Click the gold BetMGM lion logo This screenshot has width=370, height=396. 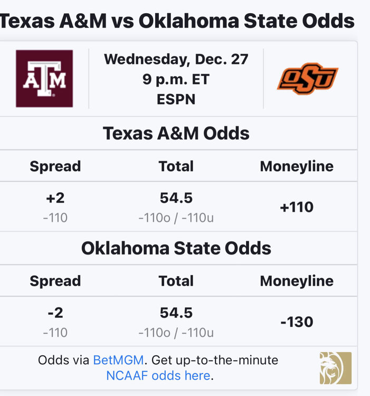point(335,368)
